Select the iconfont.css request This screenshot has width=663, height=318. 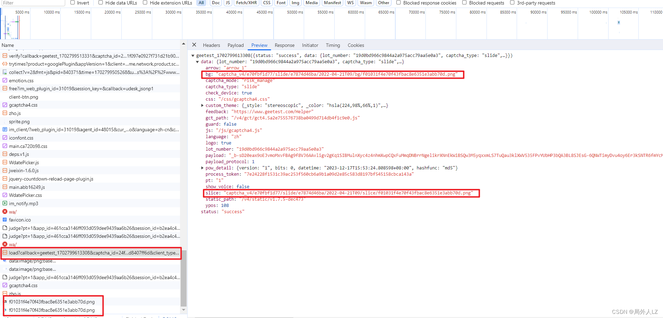[90, 138]
